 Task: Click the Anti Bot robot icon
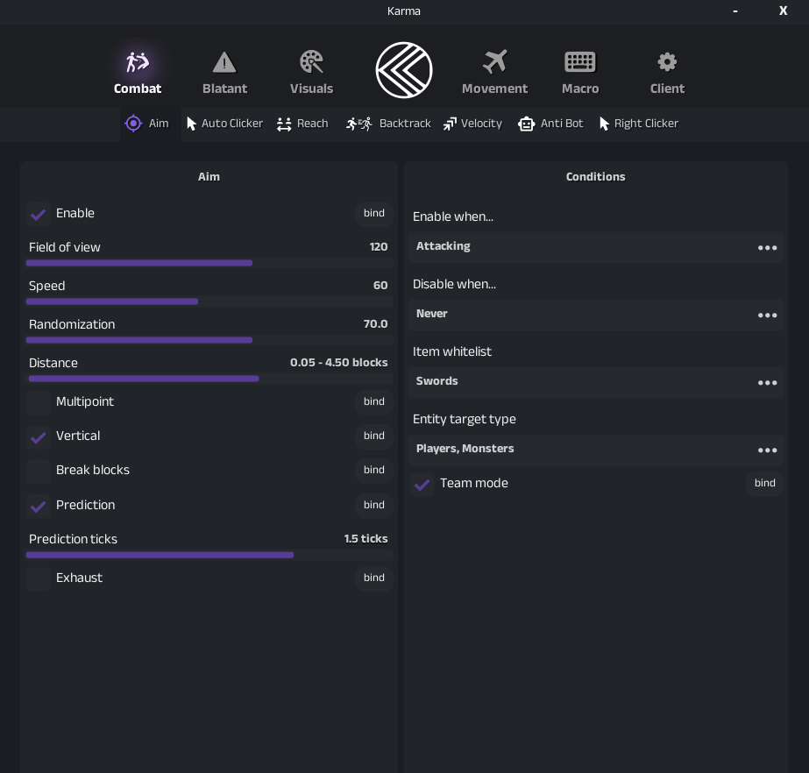click(526, 124)
